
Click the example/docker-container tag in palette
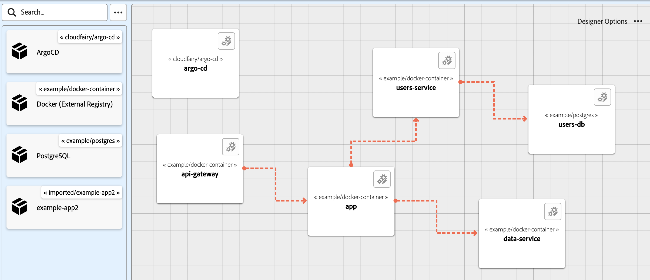pyautogui.click(x=79, y=89)
